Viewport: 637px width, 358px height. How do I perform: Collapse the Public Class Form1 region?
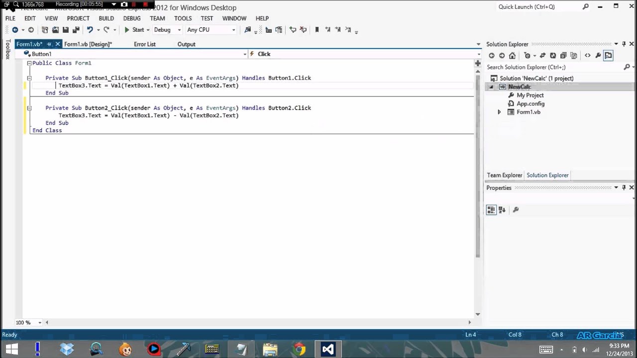point(29,63)
